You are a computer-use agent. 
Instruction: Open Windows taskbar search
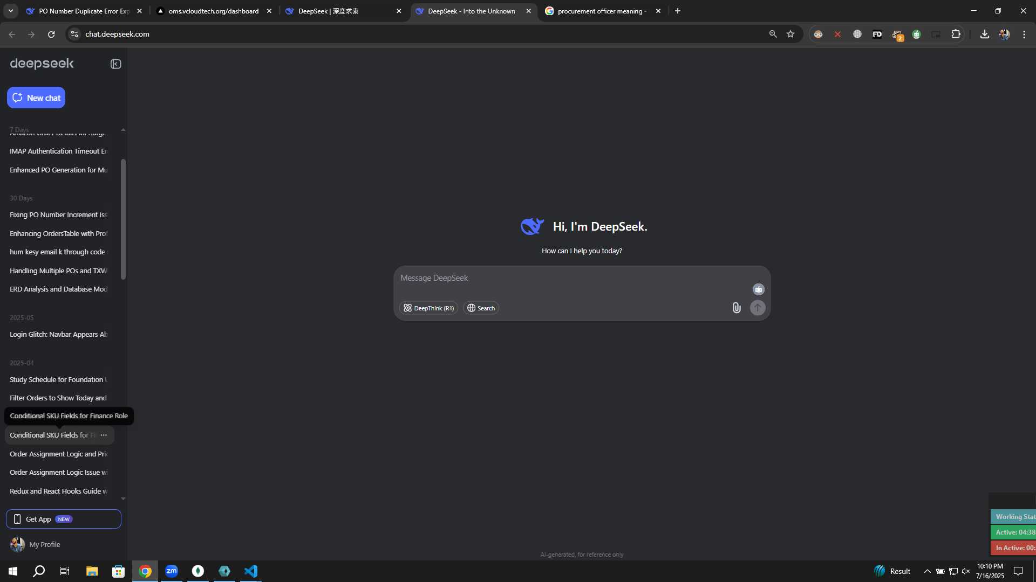pyautogui.click(x=39, y=571)
